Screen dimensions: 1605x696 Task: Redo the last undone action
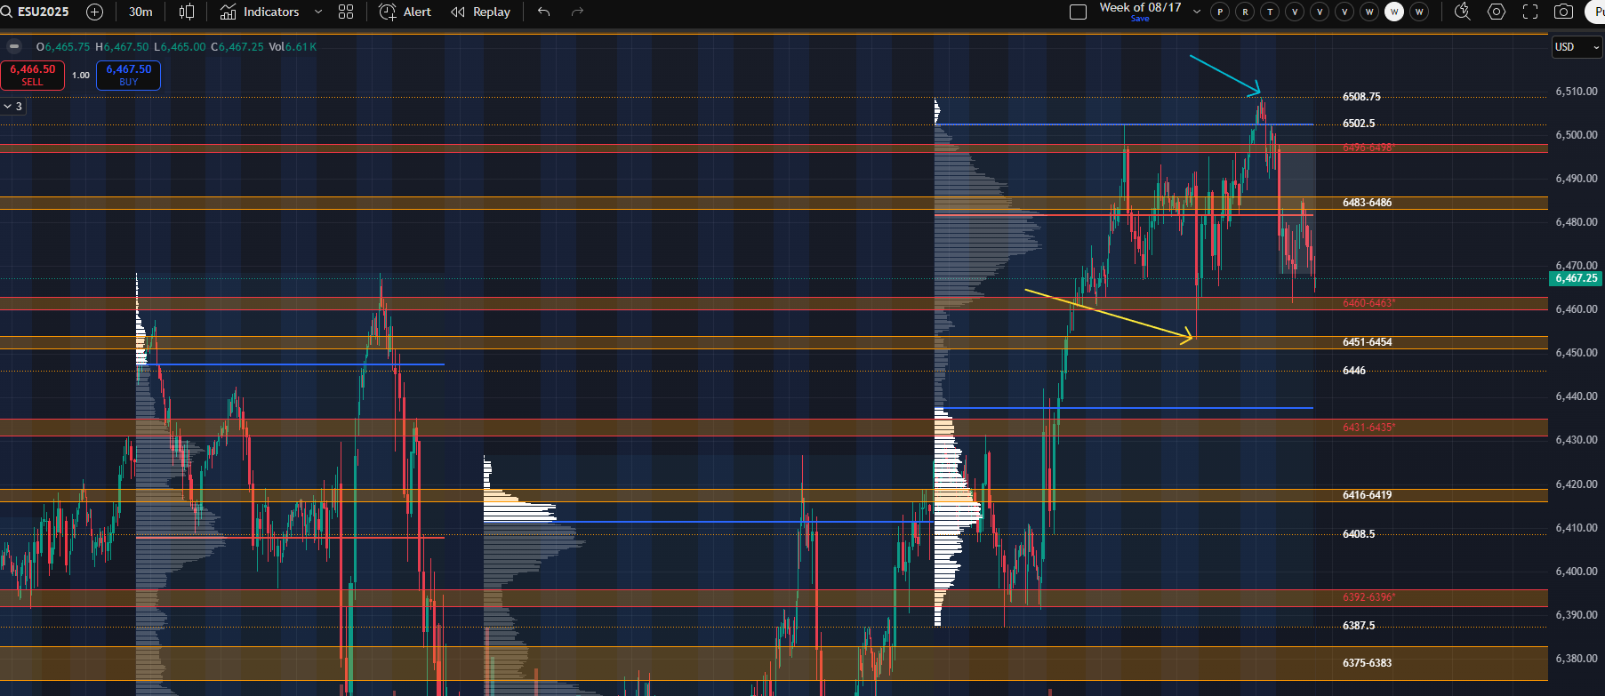pyautogui.click(x=577, y=12)
